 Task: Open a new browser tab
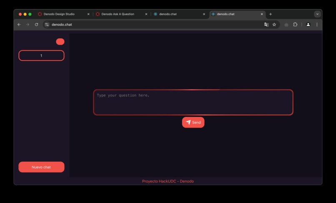tap(271, 14)
